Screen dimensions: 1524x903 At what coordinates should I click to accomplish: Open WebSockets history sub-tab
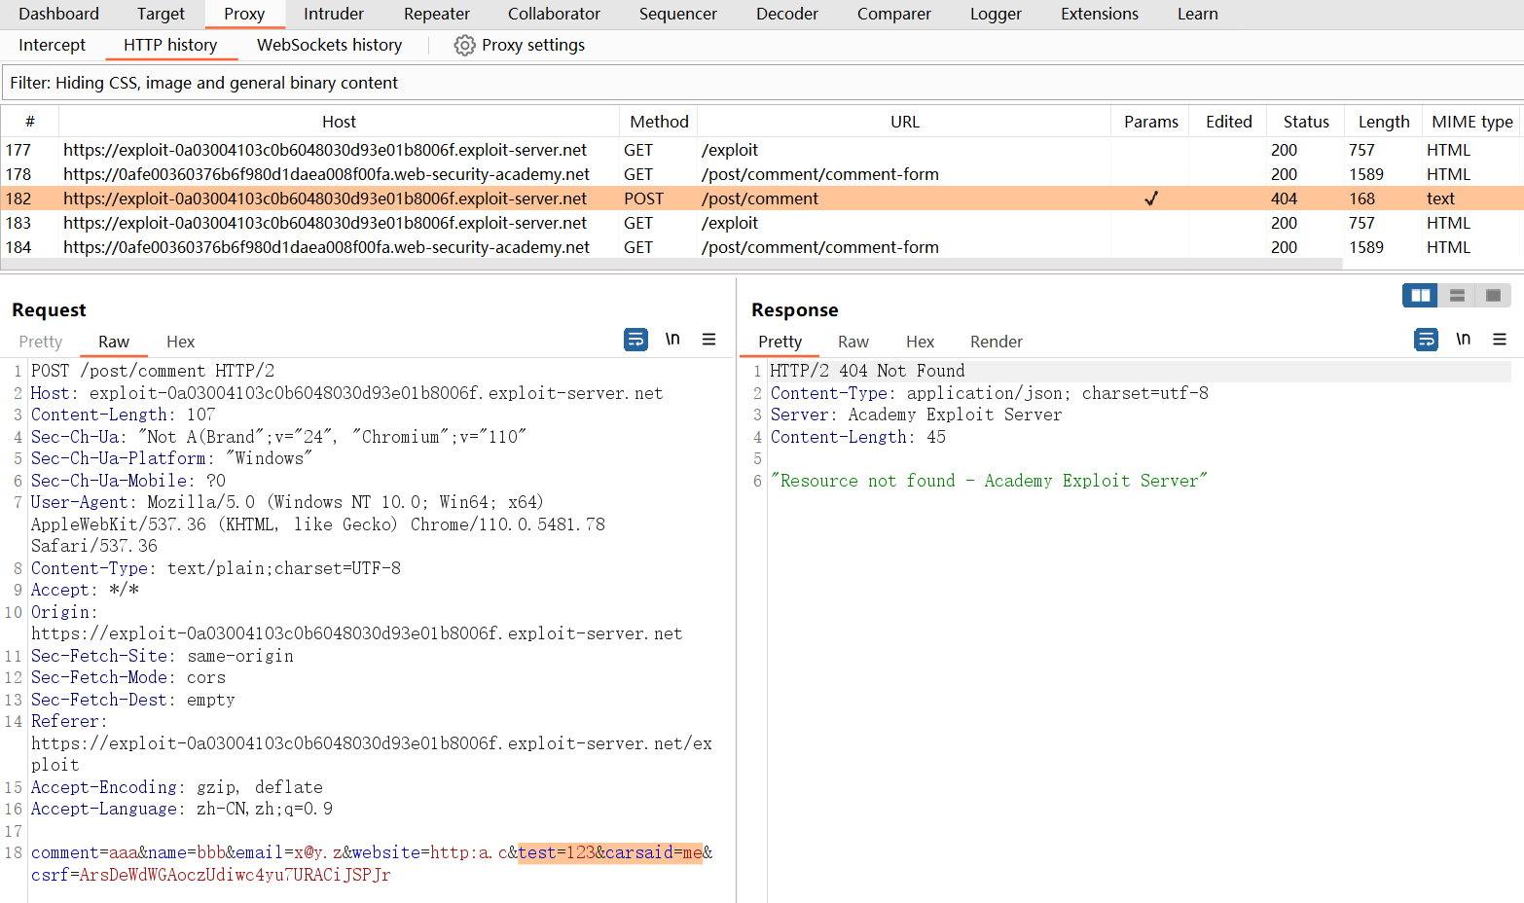329,45
